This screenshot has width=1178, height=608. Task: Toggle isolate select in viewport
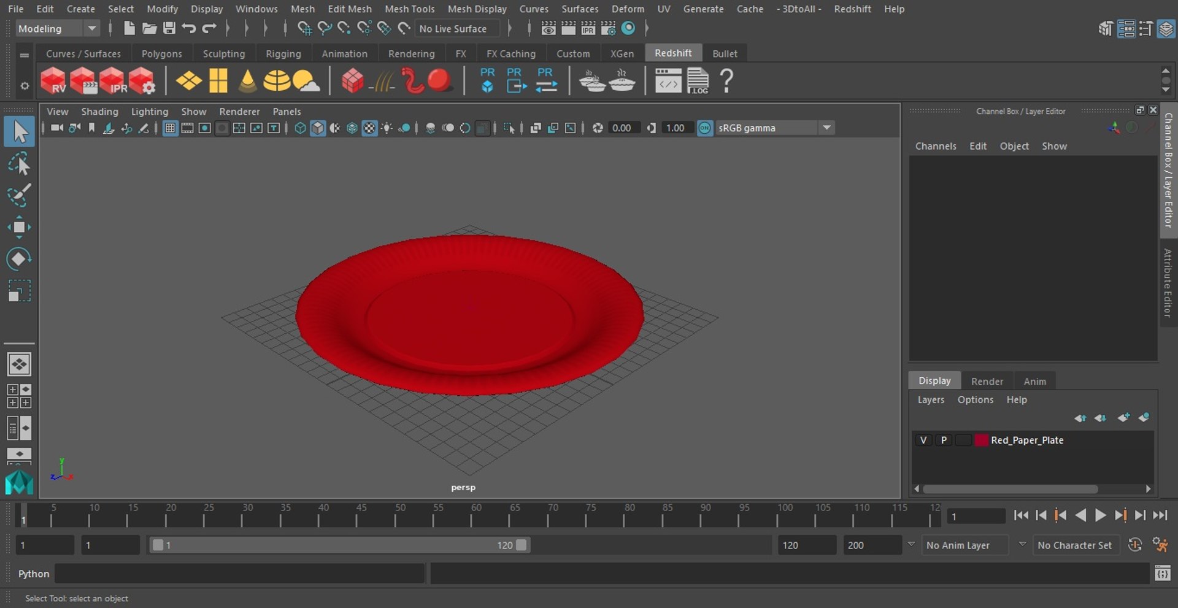pos(509,128)
